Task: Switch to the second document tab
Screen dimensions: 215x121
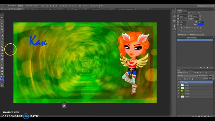Action: [45, 9]
